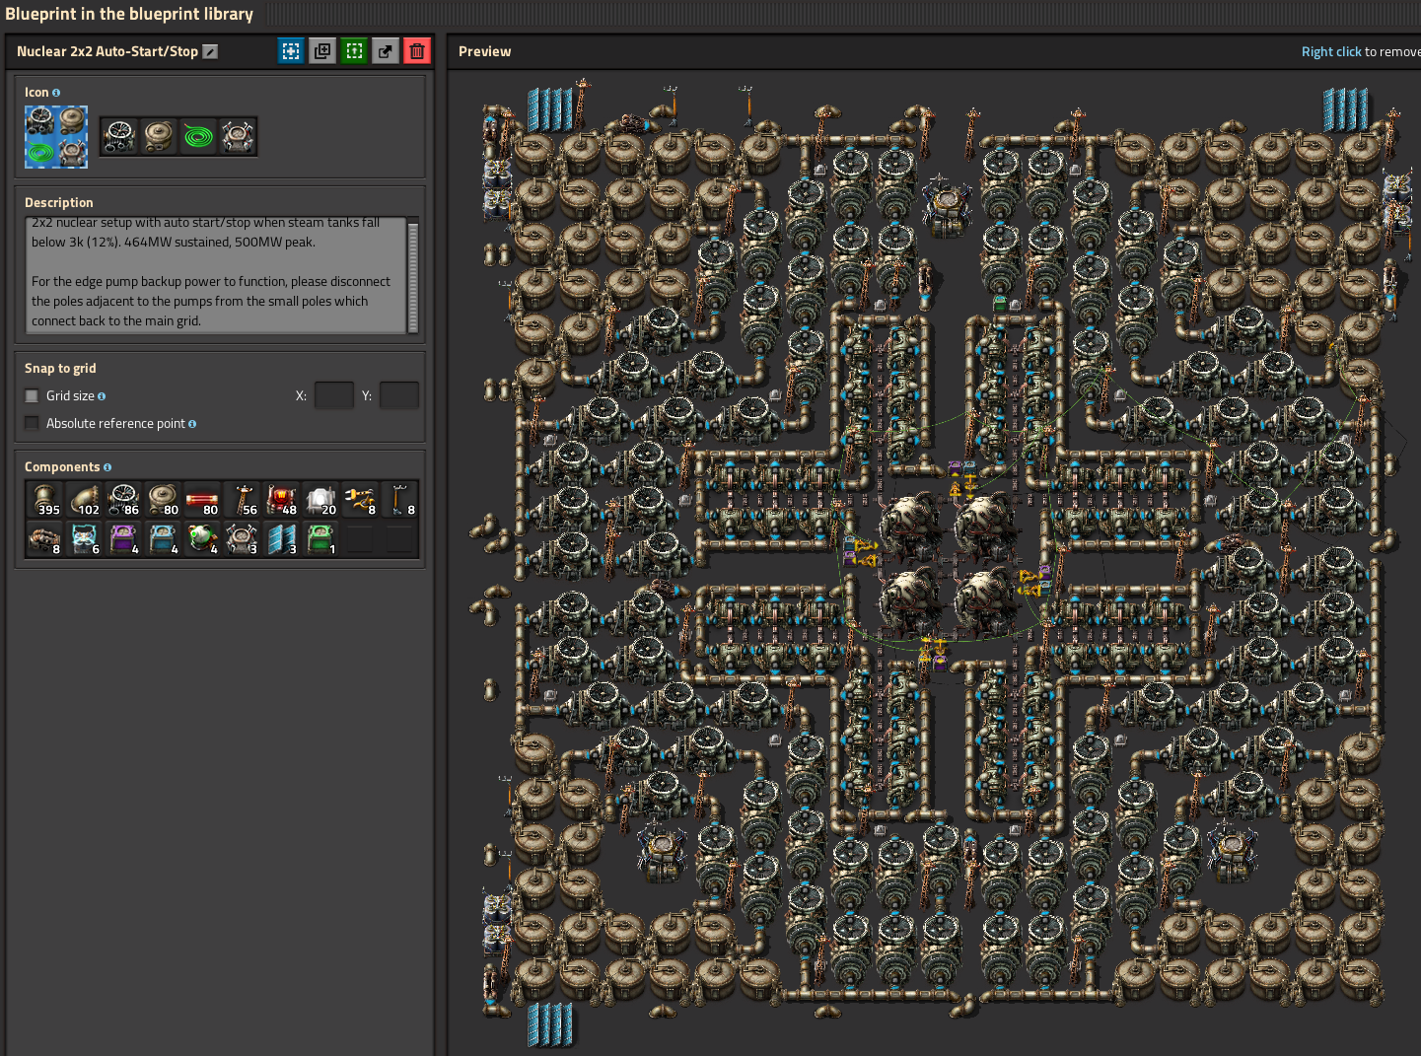This screenshot has height=1056, width=1421.
Task: Delete the blueprint with the red trash button
Action: 417,51
